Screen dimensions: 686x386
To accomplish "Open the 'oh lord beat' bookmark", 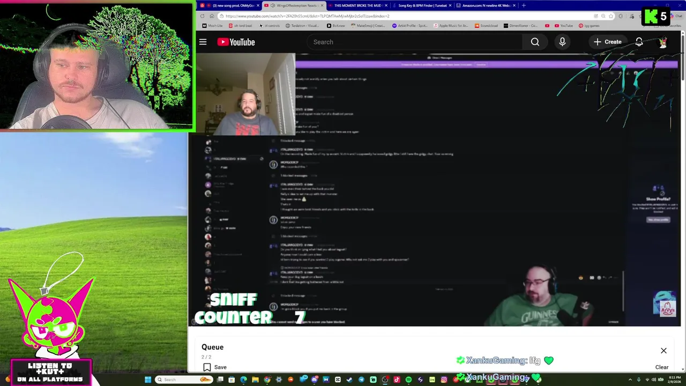I will coord(241,26).
